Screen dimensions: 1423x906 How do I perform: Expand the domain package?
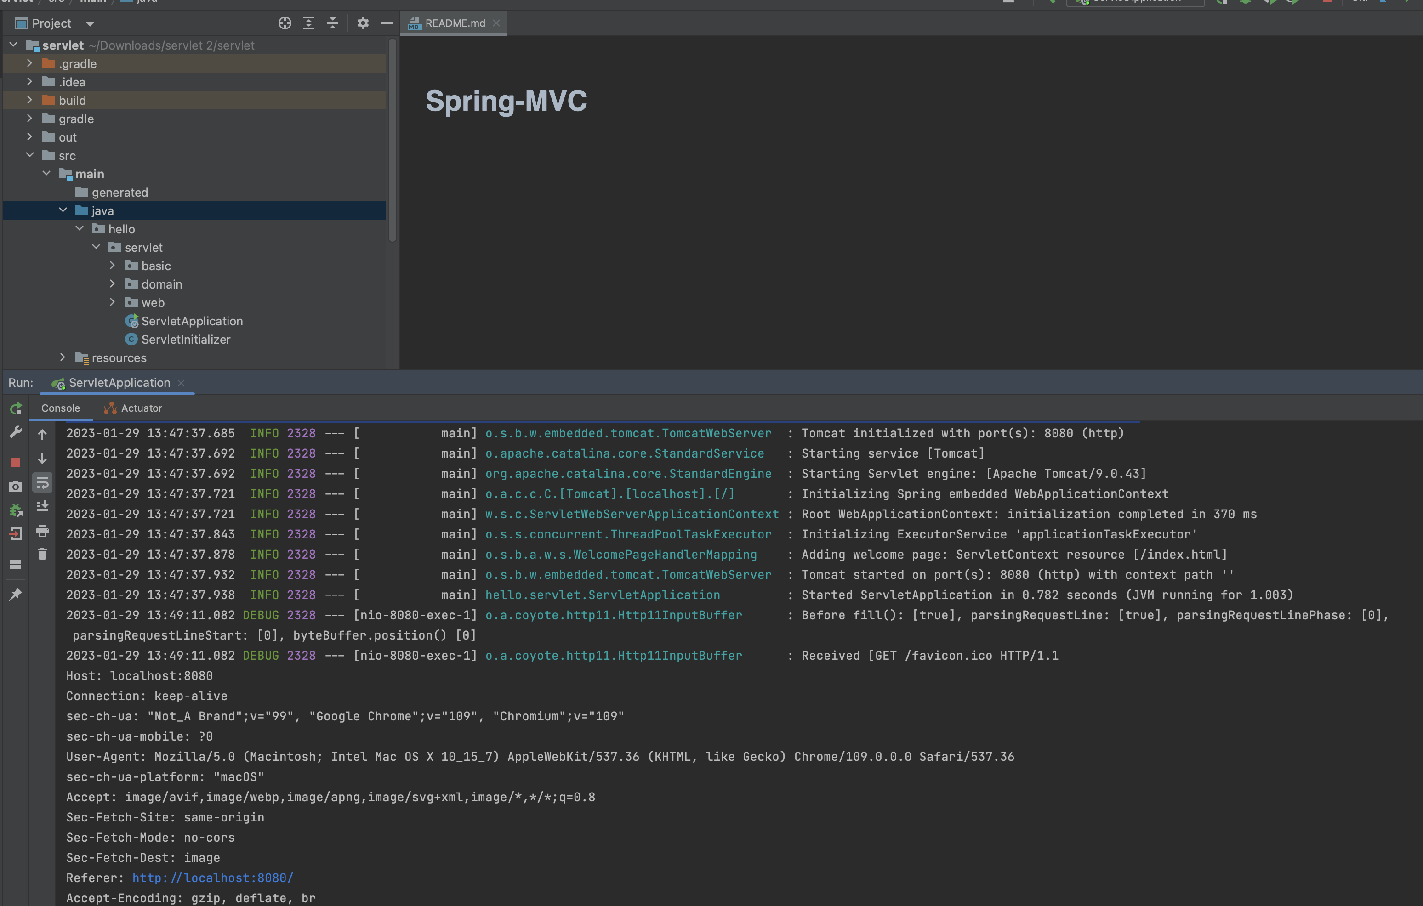point(112,283)
